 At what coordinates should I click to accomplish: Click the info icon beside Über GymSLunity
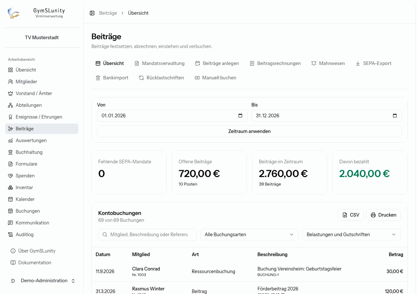(x=13, y=251)
